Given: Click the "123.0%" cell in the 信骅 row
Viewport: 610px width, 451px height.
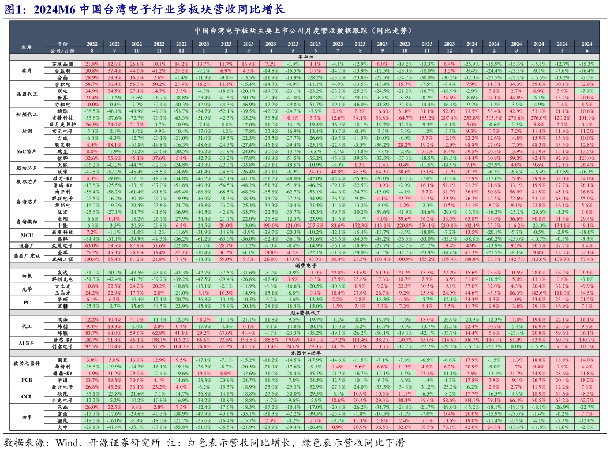Looking at the screenshot, I should click(587, 158).
